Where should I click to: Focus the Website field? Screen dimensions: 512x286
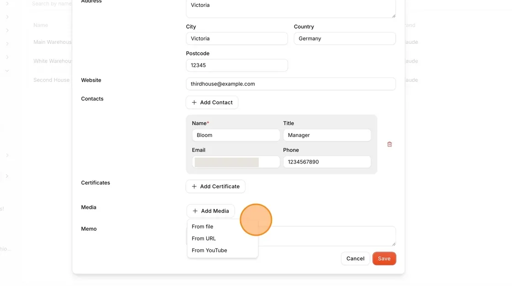click(291, 84)
